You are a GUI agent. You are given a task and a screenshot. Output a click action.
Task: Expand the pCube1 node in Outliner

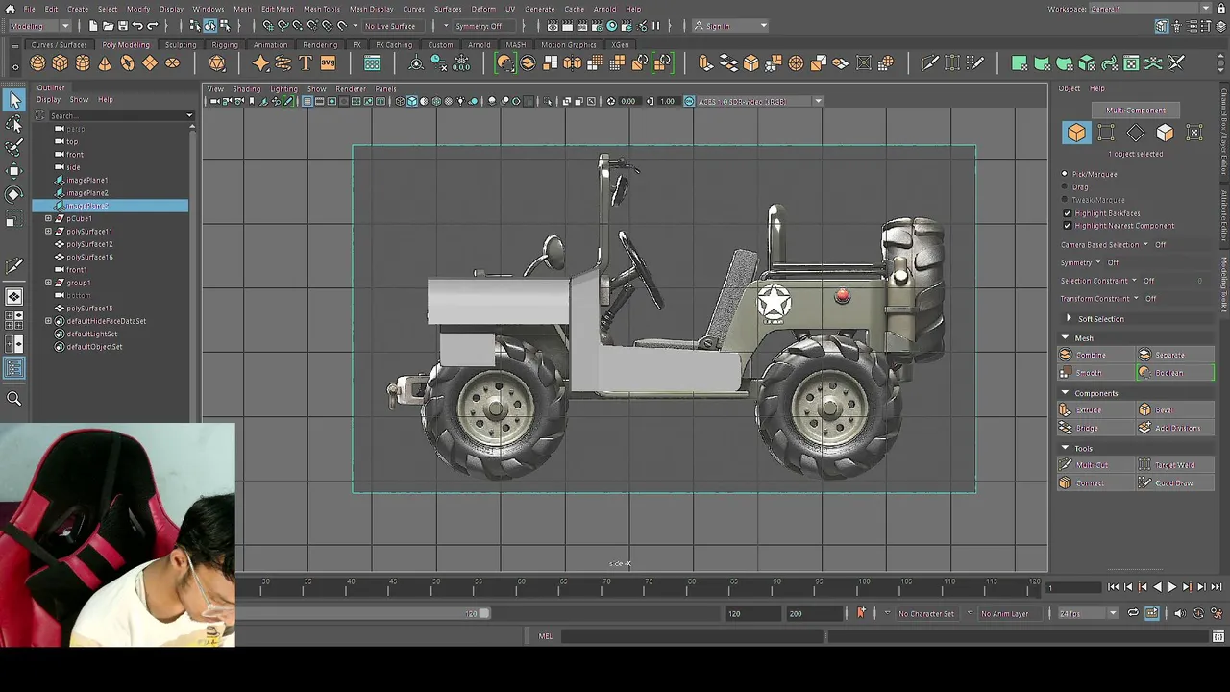click(48, 218)
